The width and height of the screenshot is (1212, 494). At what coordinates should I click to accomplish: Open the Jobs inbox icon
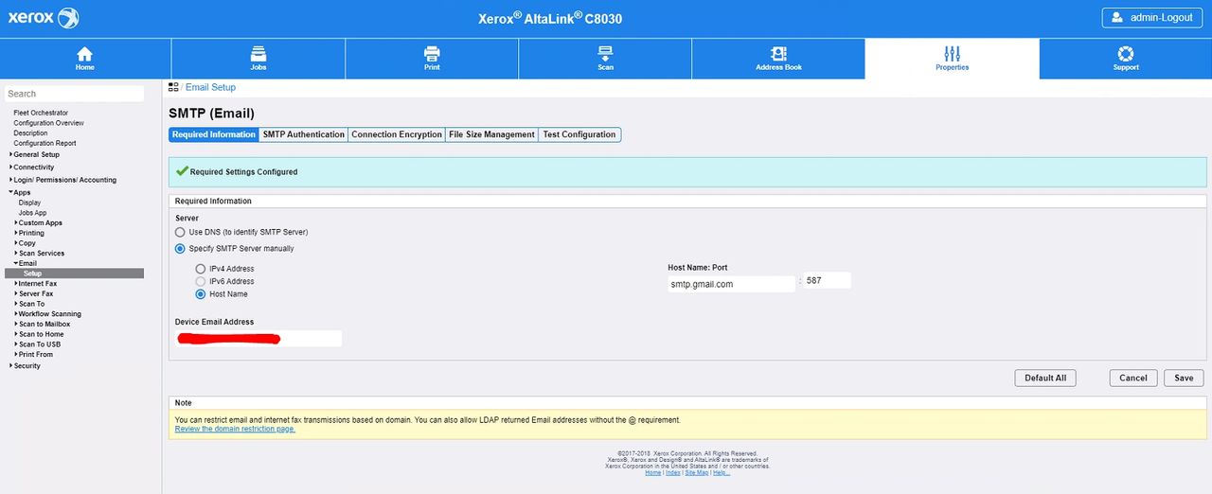(258, 54)
